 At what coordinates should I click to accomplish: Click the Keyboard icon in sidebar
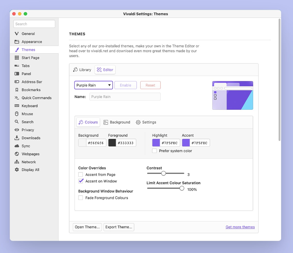pyautogui.click(x=17, y=106)
